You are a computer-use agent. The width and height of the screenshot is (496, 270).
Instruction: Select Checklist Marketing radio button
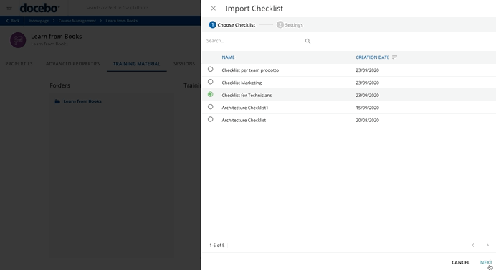210,82
